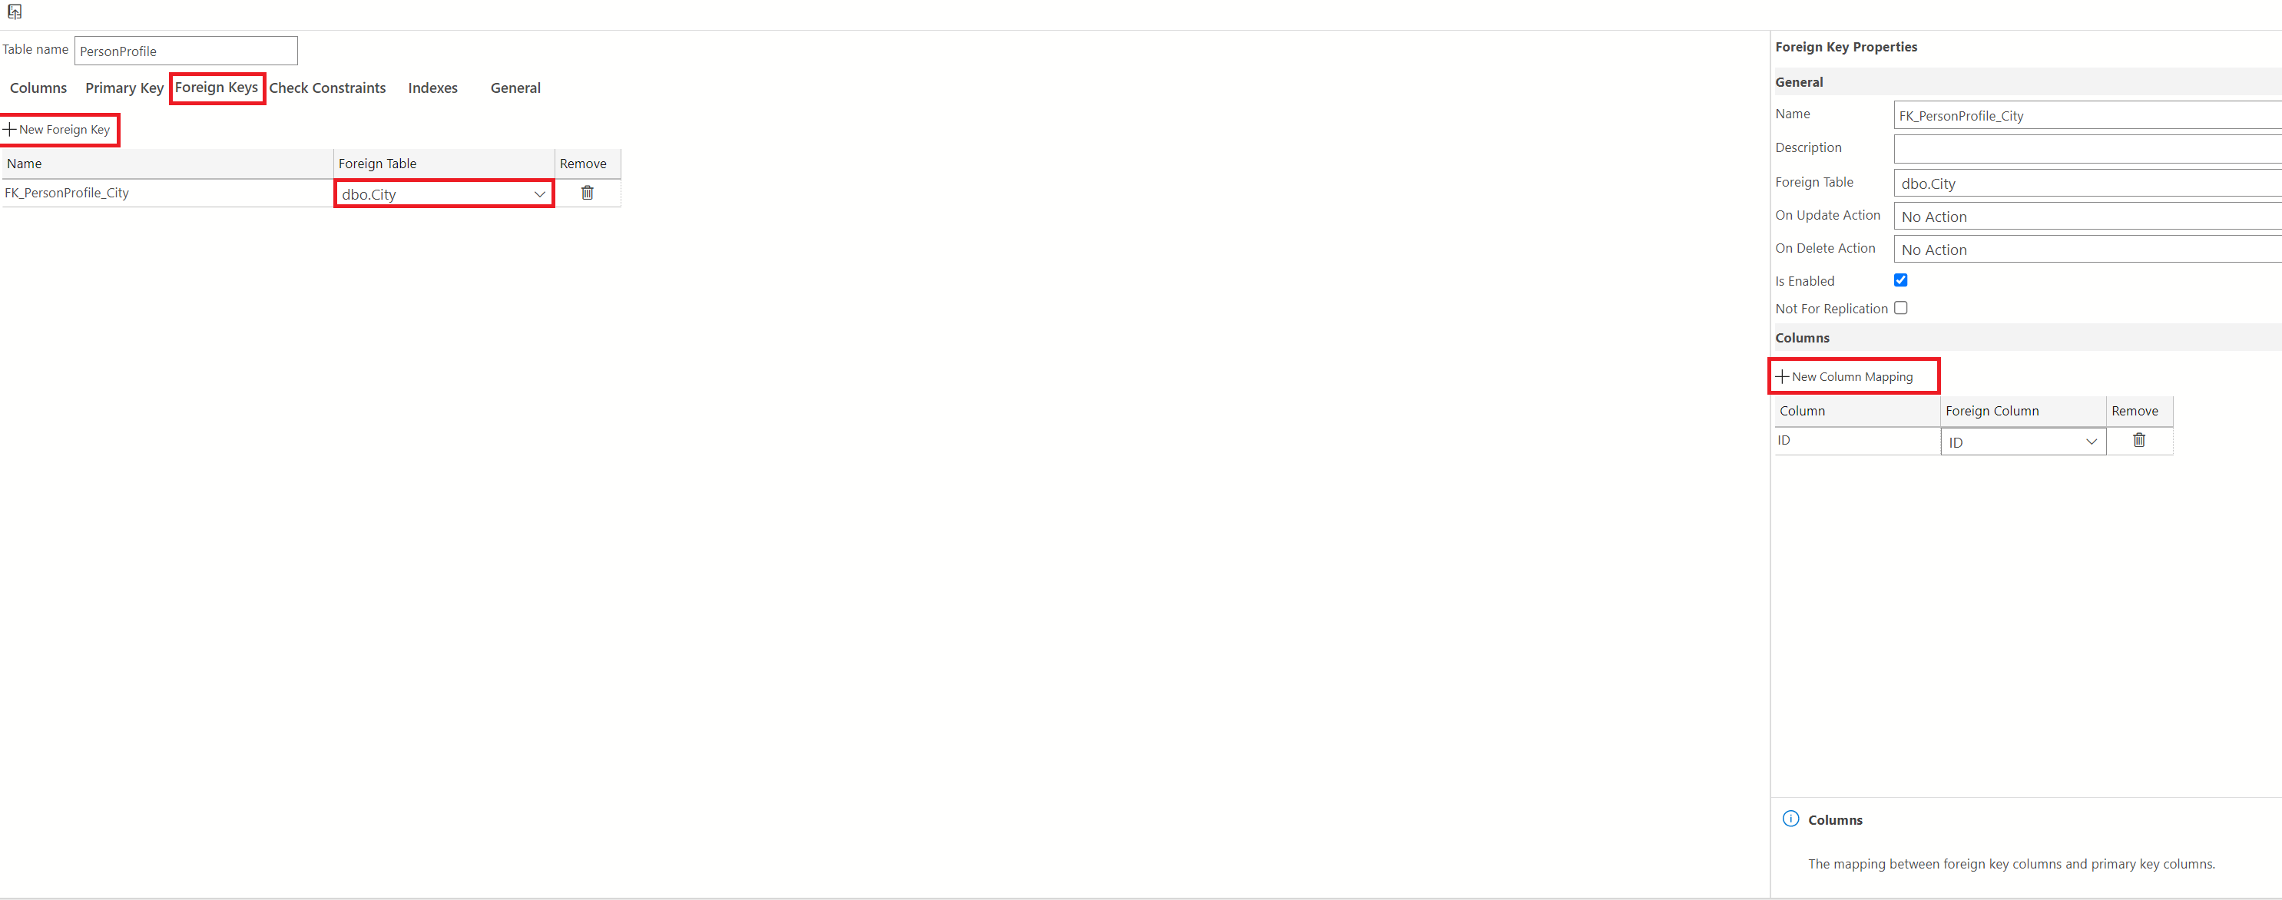Check the Is Enabled status checkbox
The image size is (2282, 900).
click(x=1902, y=280)
